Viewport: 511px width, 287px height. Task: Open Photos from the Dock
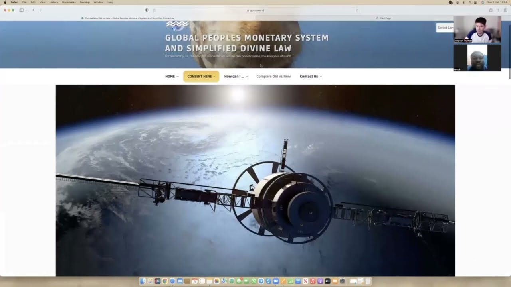click(x=216, y=281)
